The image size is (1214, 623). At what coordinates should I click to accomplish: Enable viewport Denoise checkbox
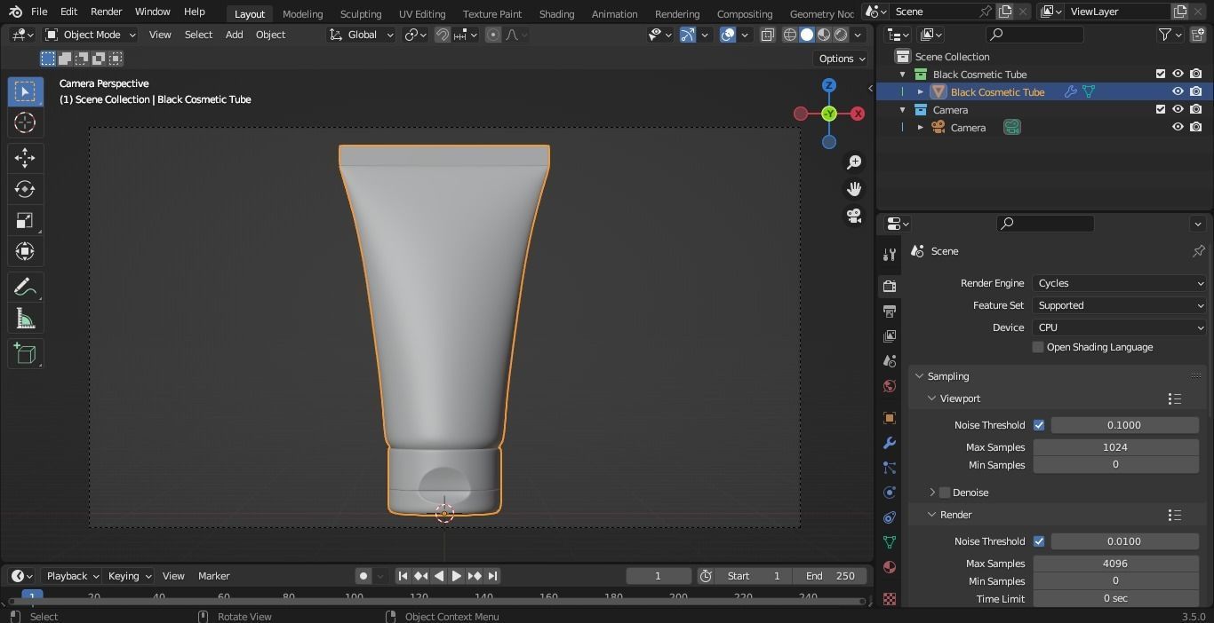pyautogui.click(x=945, y=493)
